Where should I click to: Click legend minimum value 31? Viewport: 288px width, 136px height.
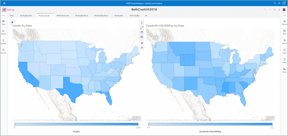(x=15, y=128)
